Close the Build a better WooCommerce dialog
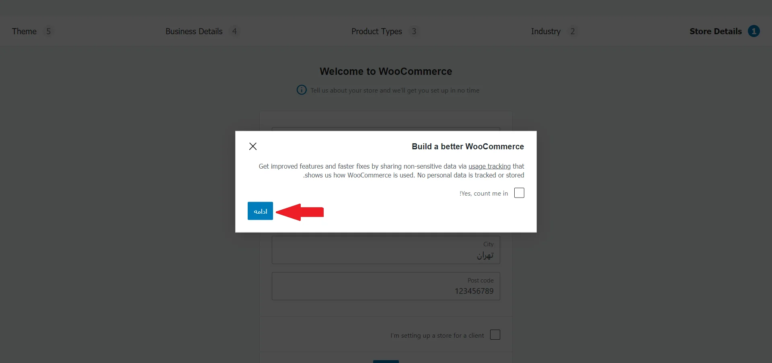The height and width of the screenshot is (363, 772). (x=253, y=146)
